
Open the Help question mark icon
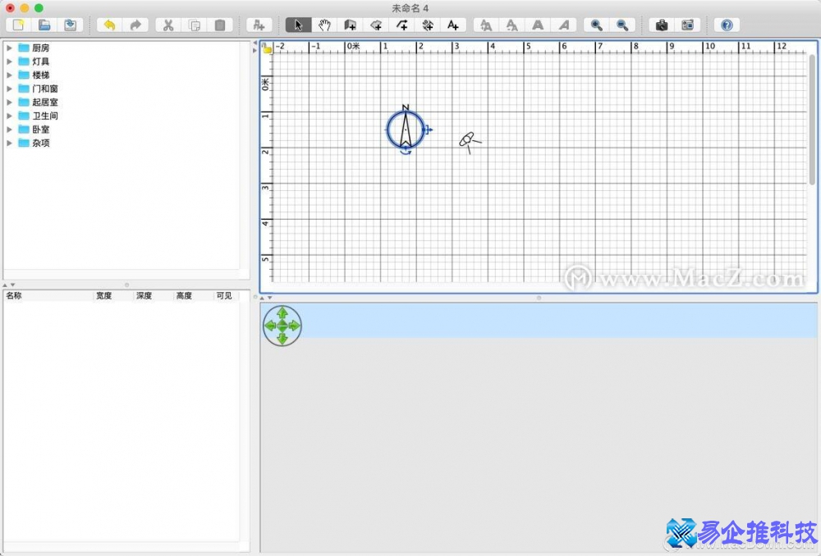tap(727, 25)
